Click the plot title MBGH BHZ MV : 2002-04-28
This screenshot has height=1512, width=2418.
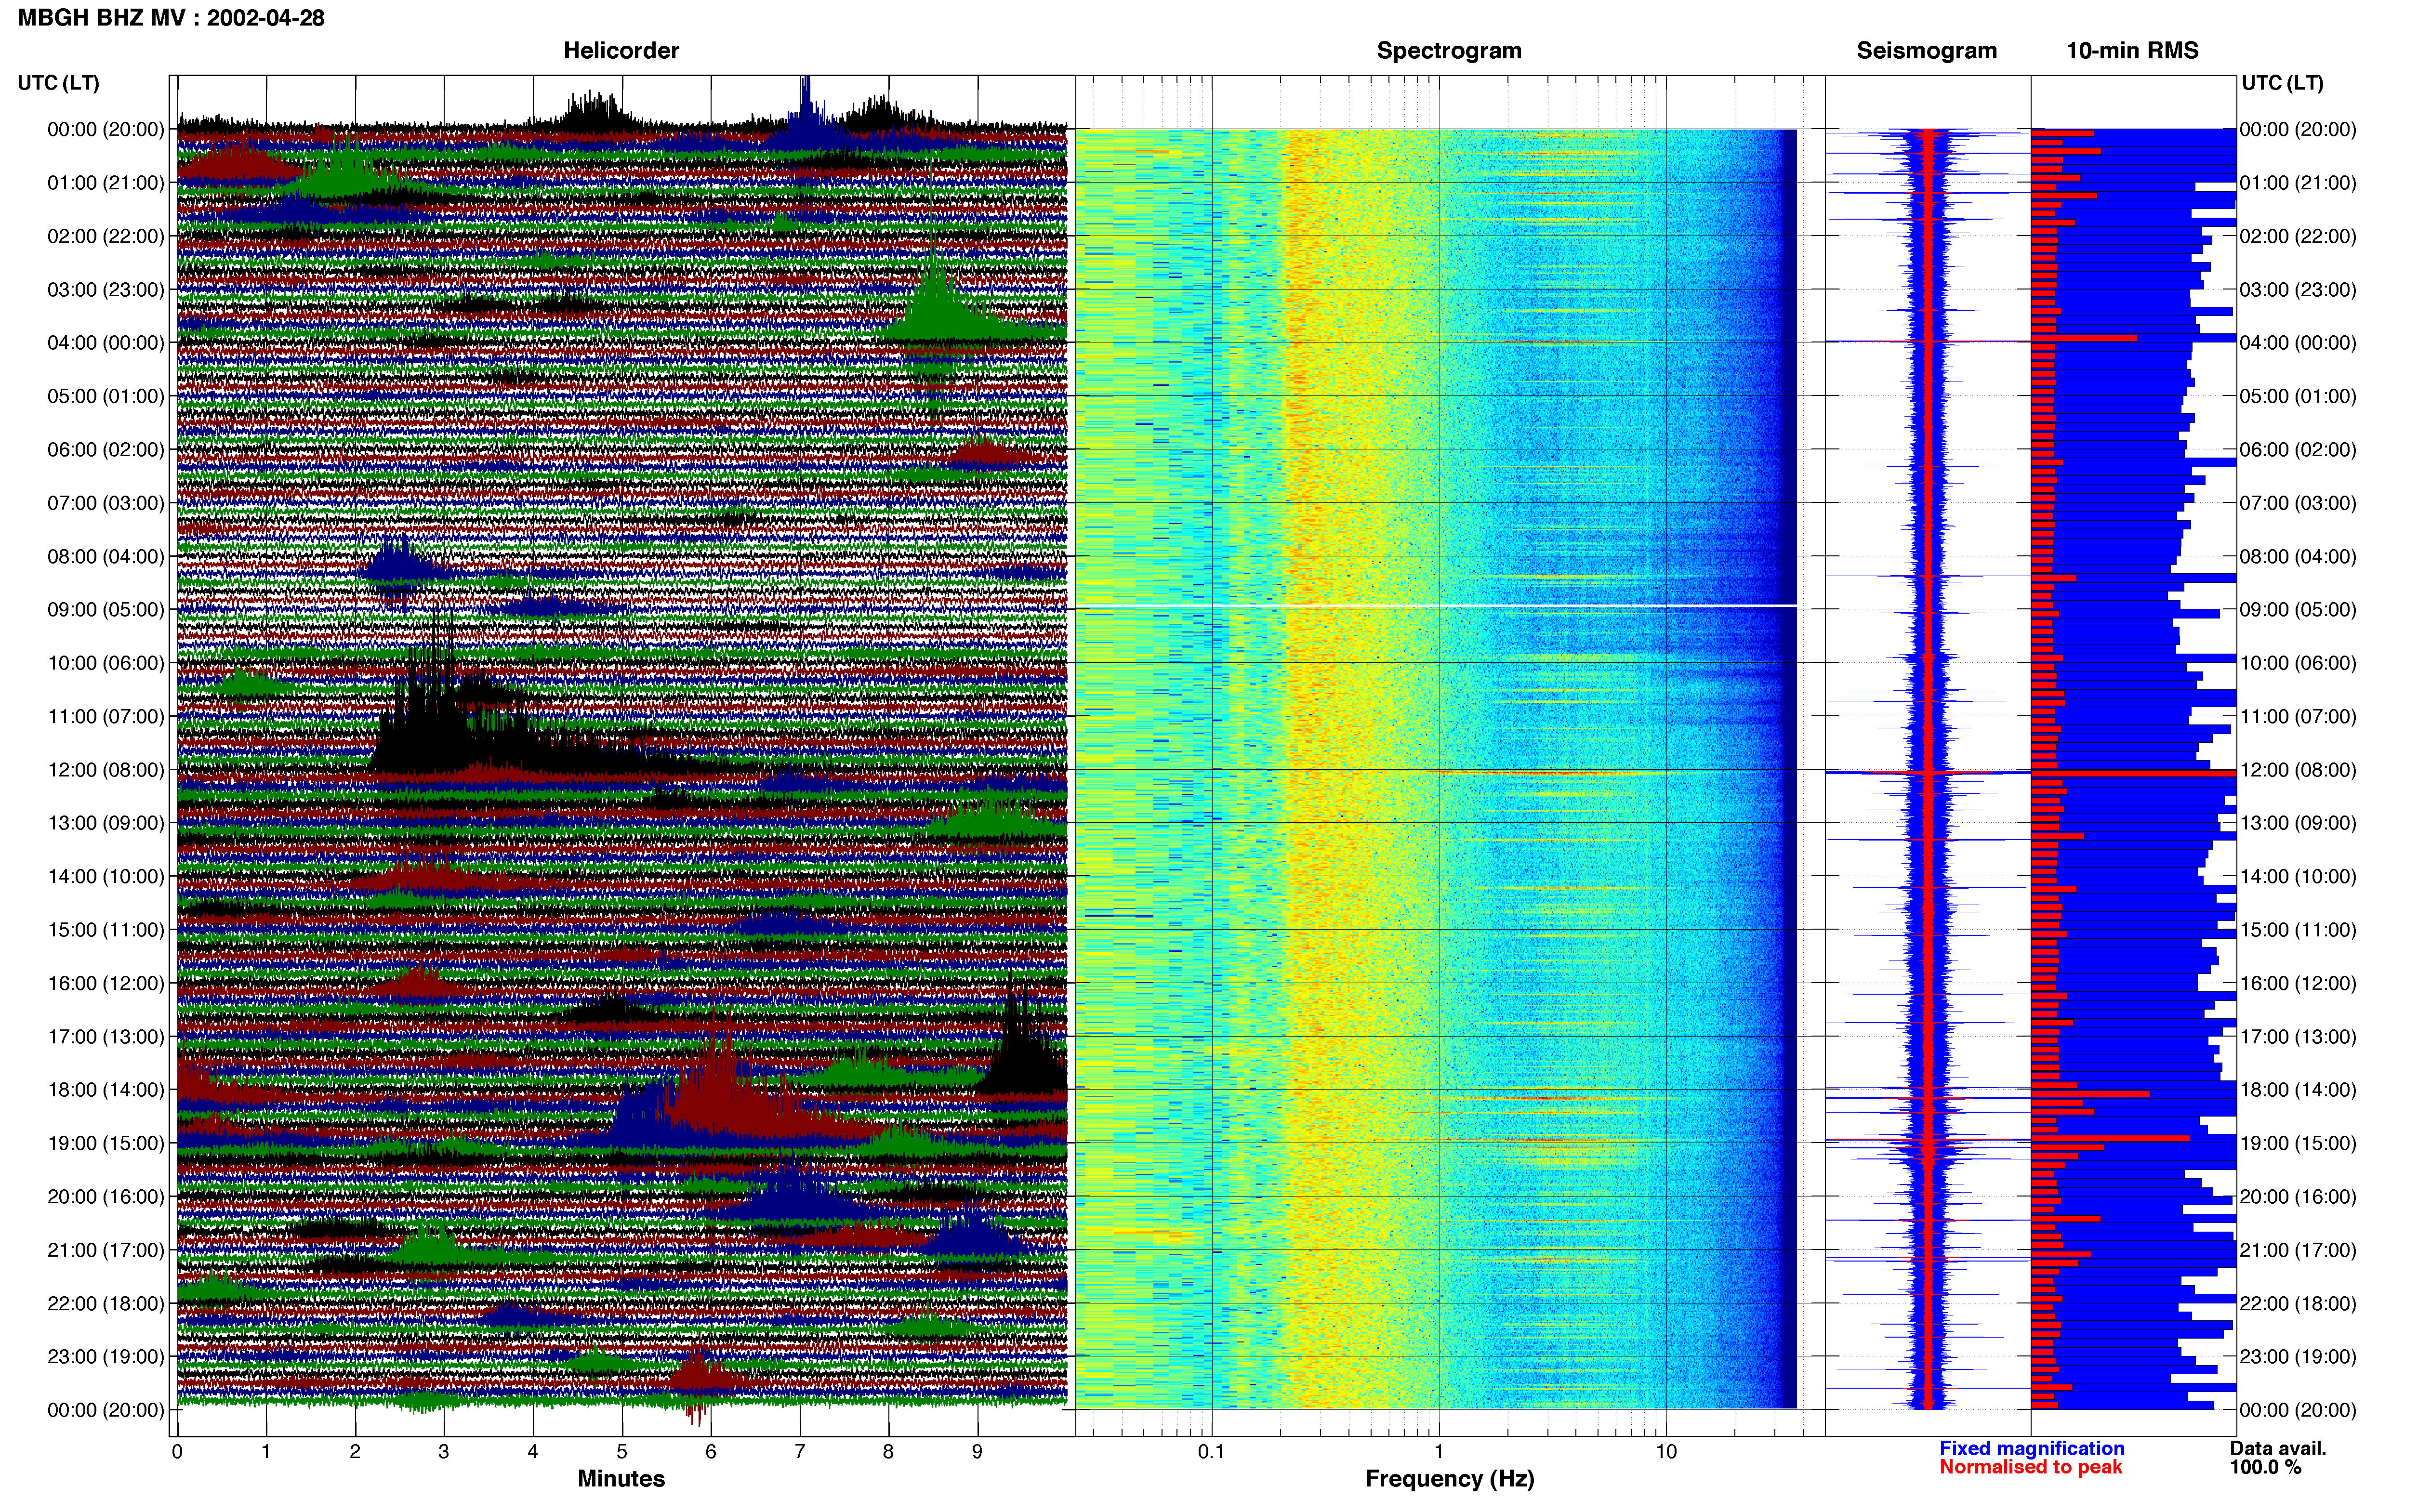coord(171,17)
